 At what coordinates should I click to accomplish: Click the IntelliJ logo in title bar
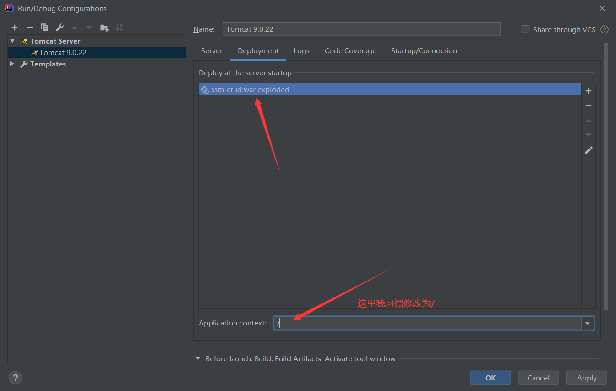pyautogui.click(x=9, y=8)
